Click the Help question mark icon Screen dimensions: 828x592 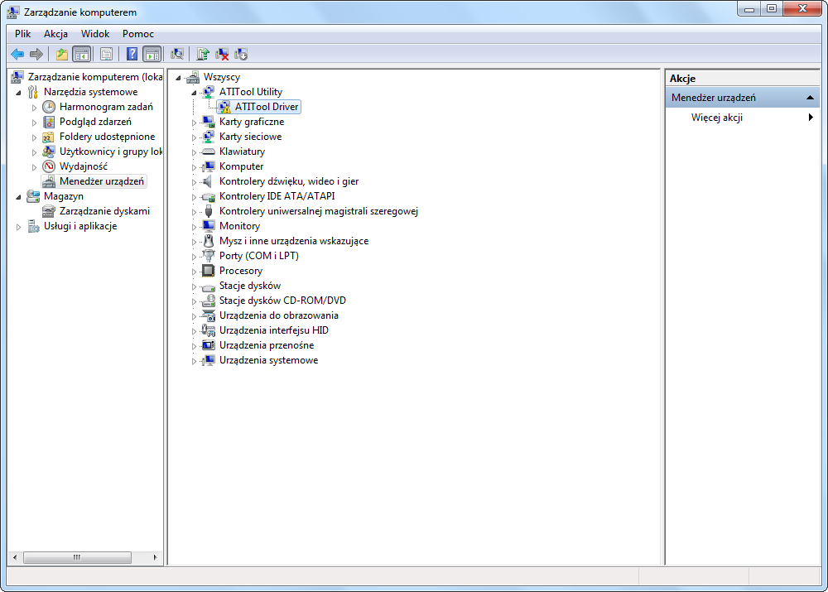point(132,54)
